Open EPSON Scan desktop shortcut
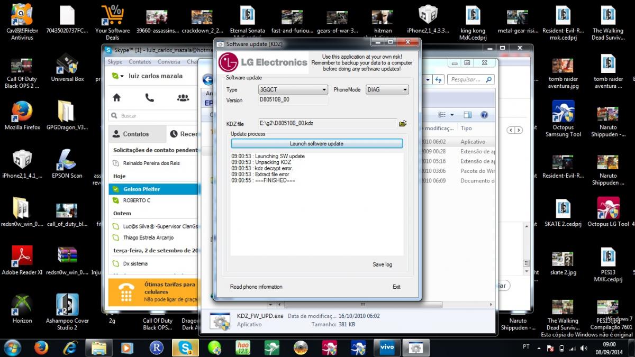Viewport: 635px width, 357px height. [67, 164]
